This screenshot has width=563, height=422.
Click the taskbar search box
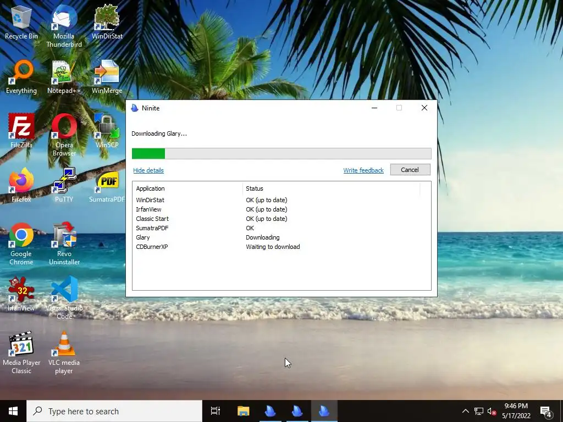click(x=114, y=411)
